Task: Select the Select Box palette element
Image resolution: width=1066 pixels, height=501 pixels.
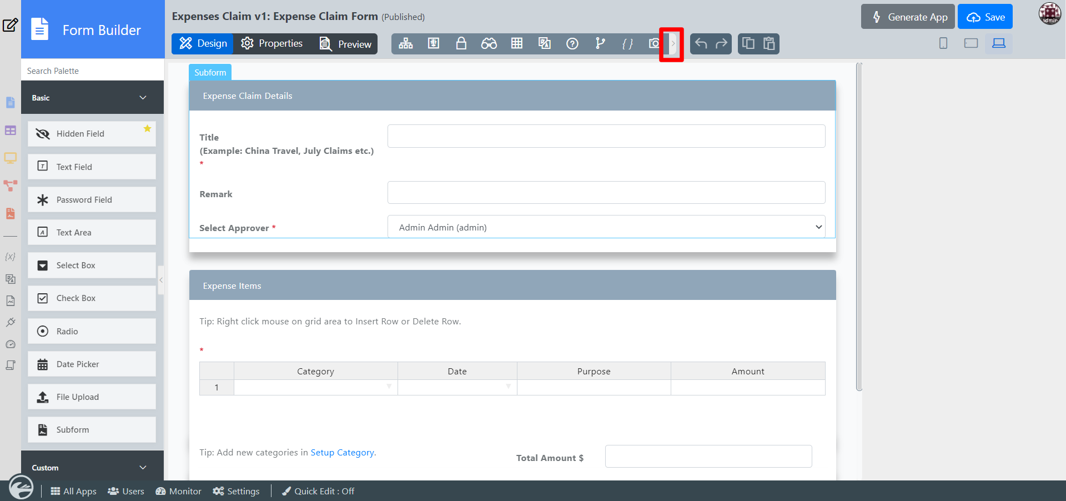Action: 92,265
